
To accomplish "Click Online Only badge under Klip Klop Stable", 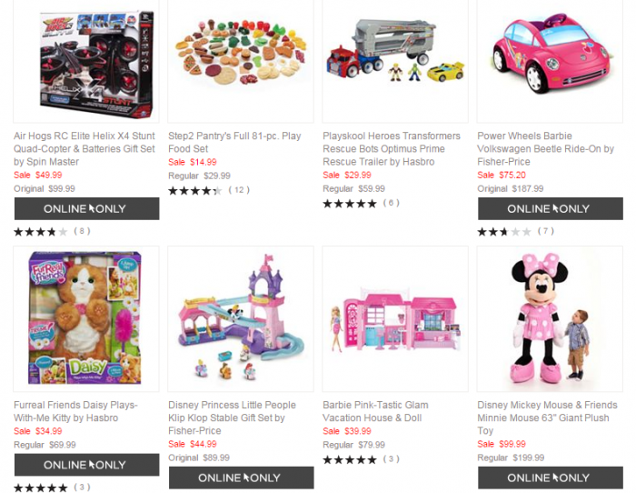I will point(242,478).
